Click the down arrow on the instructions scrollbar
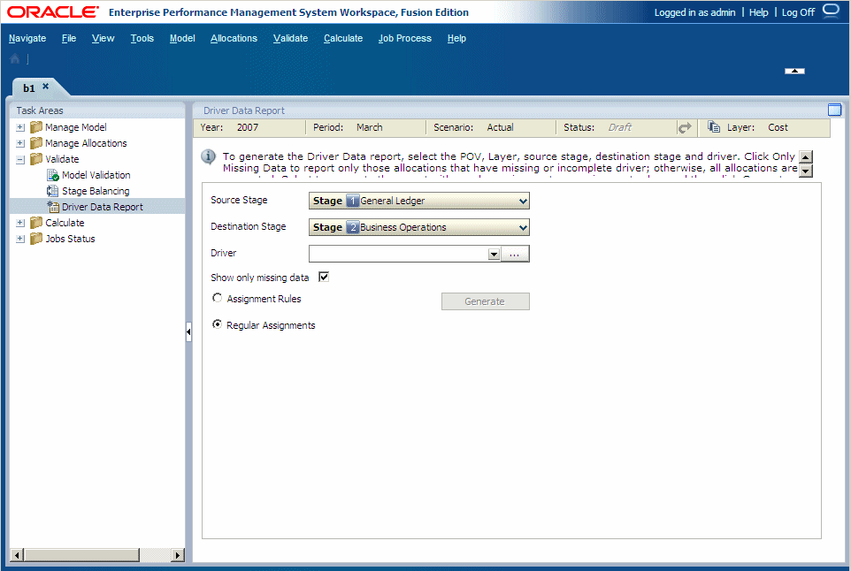This screenshot has width=851, height=571. (x=804, y=169)
